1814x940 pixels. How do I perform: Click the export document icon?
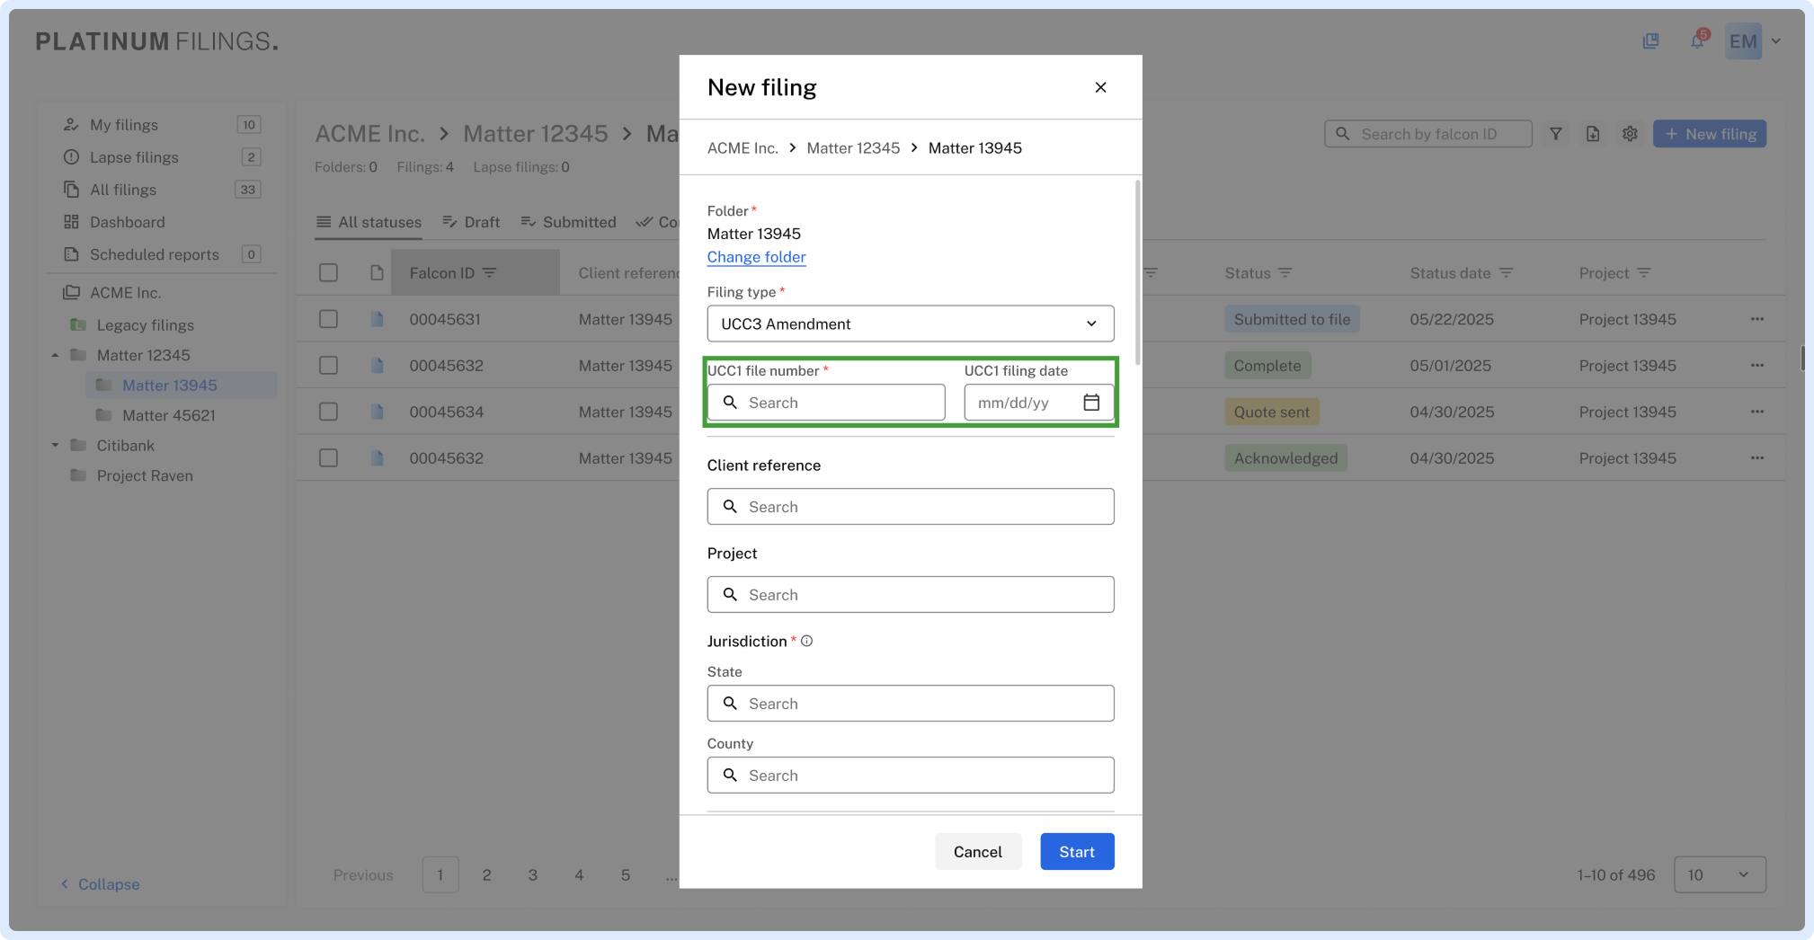(1593, 134)
